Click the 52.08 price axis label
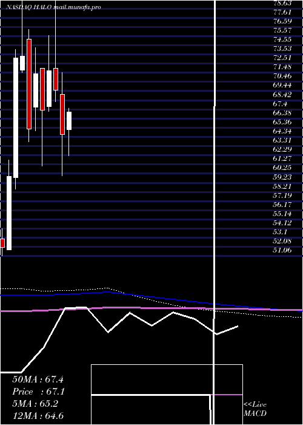The height and width of the screenshot is (425, 303). coord(282,241)
